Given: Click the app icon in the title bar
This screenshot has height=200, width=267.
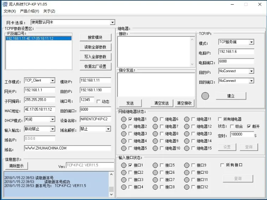Looking at the screenshot, I should pyautogui.click(x=5, y=4).
